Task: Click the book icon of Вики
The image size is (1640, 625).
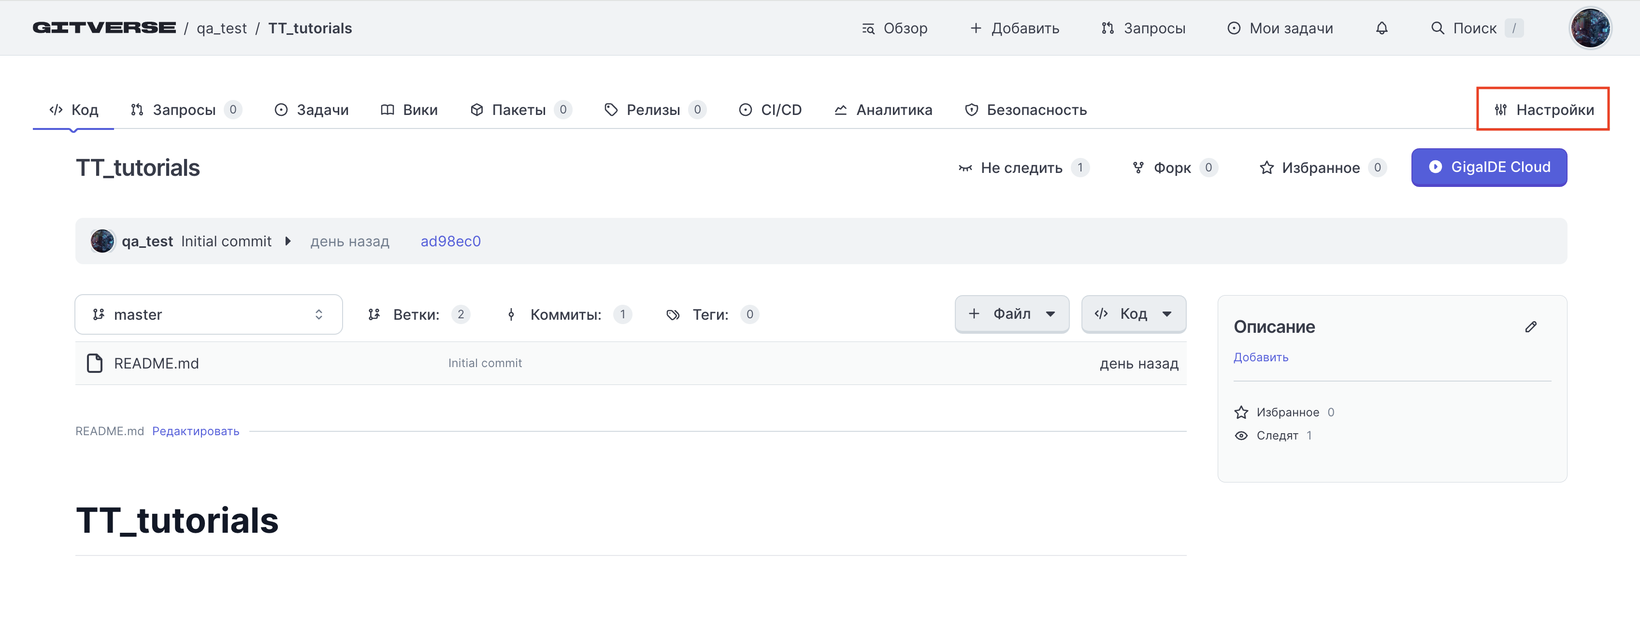Action: pos(387,110)
